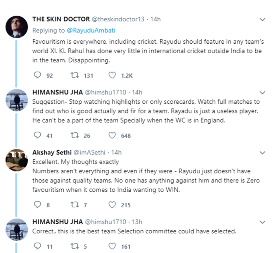Open the options chevron on THE SKIN DOCTOR's tweet
279x253 pixels.
[262, 19]
